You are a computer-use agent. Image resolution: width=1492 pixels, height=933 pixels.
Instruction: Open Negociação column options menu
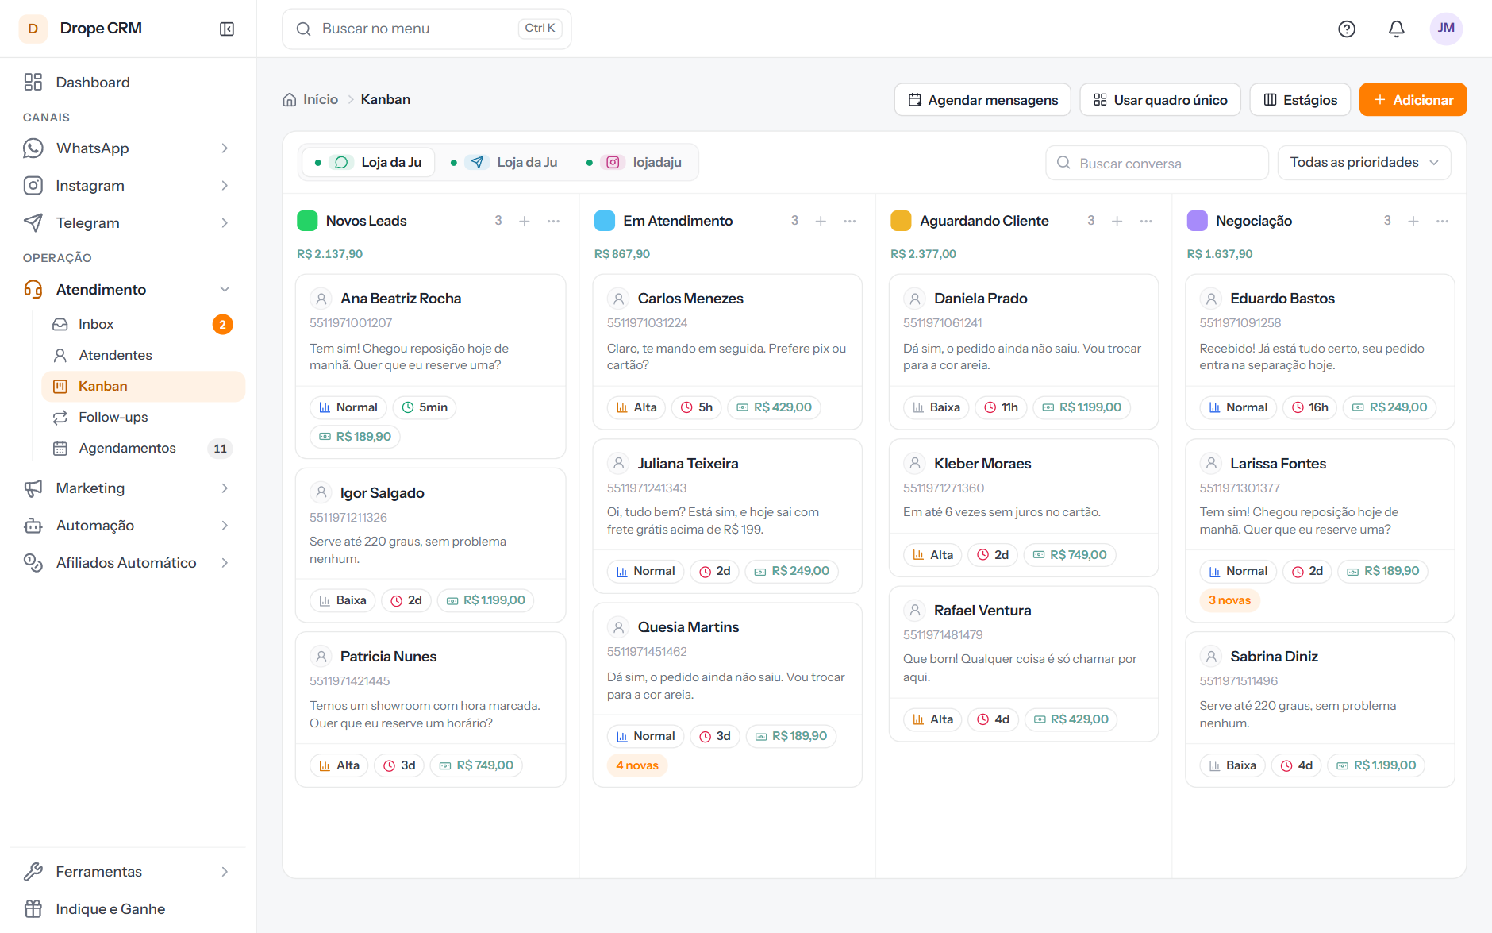pyautogui.click(x=1442, y=221)
